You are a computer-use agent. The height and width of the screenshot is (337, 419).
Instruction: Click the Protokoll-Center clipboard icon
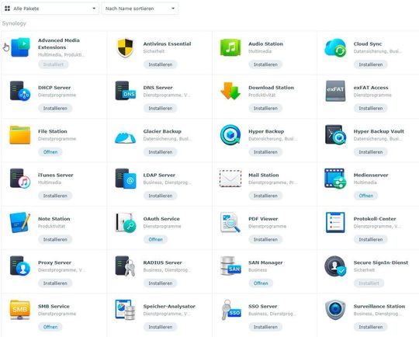pyautogui.click(x=335, y=222)
